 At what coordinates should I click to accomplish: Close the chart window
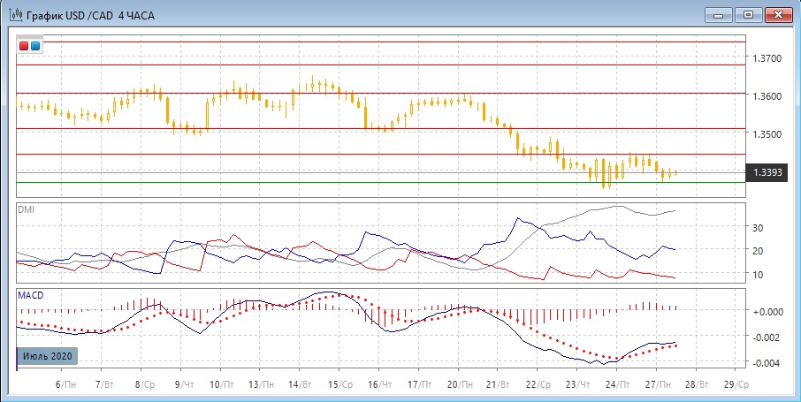coord(779,15)
